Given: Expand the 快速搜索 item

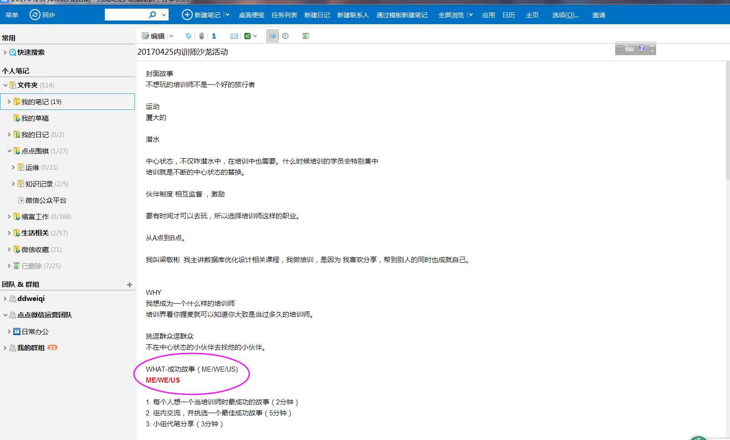Looking at the screenshot, I should 5,52.
